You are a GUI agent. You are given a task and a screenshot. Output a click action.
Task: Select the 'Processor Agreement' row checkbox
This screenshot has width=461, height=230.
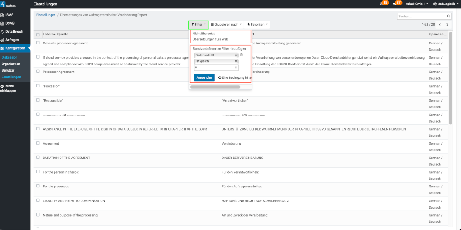(x=38, y=71)
